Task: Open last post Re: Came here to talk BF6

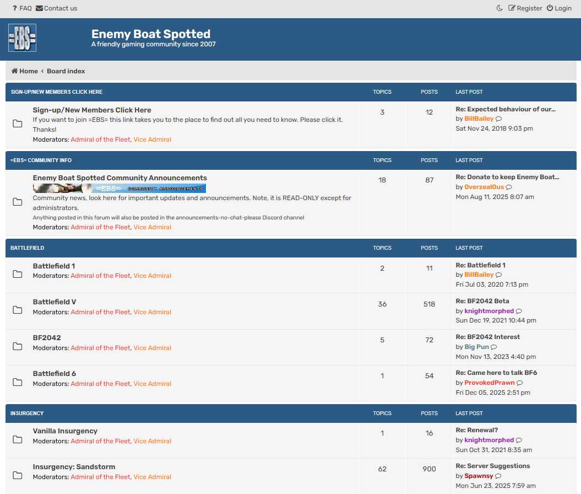Action: 496,373
